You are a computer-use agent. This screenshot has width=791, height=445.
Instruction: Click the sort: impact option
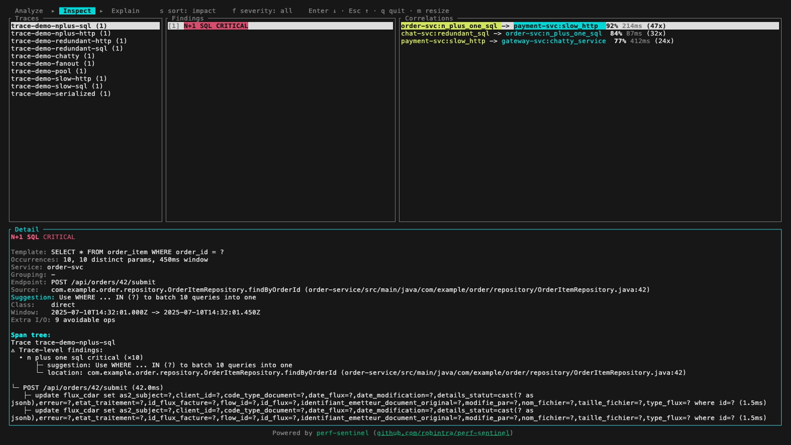188,11
